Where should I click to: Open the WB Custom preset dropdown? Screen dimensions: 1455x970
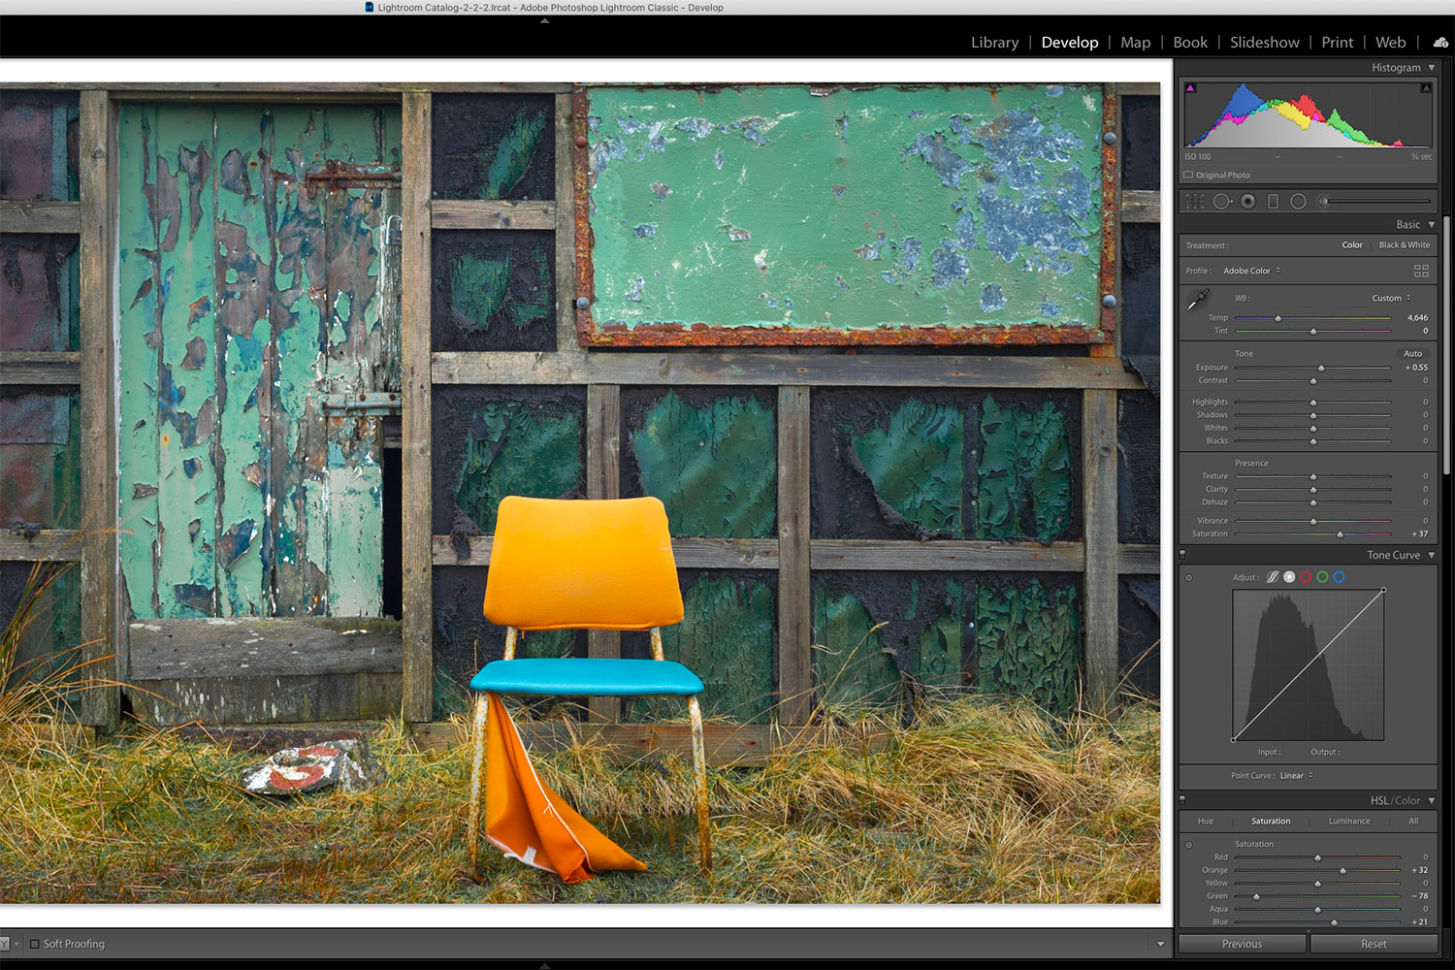click(x=1391, y=298)
